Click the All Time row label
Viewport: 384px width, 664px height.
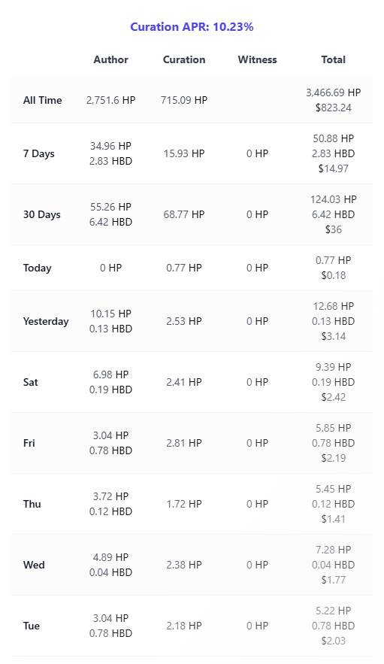tap(43, 100)
